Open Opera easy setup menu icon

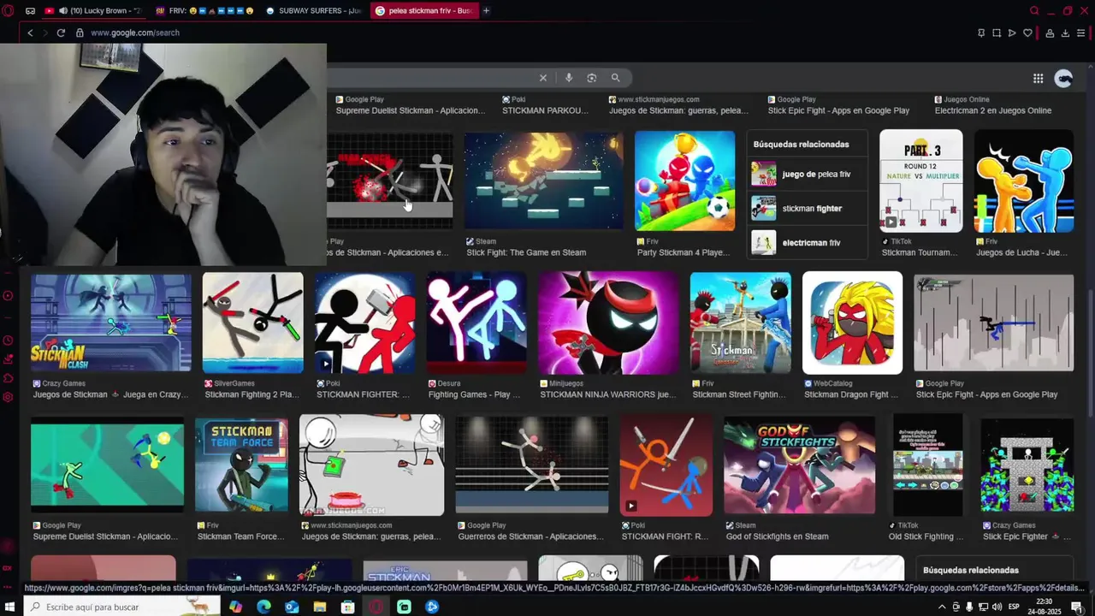pyautogui.click(x=1081, y=33)
